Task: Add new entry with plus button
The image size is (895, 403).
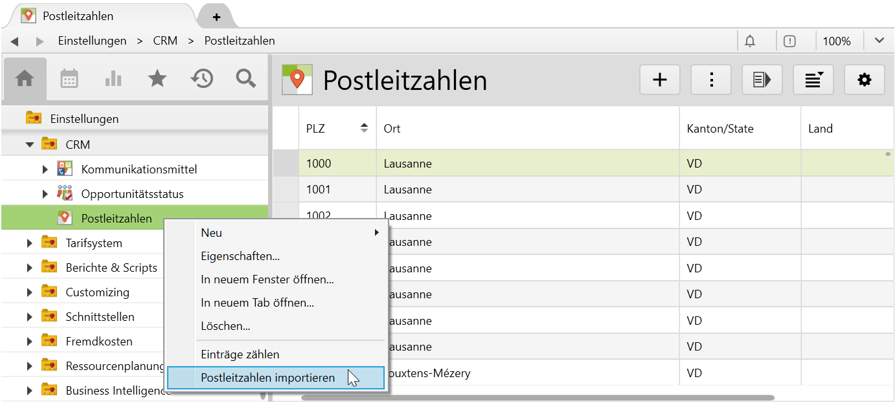Action: point(659,80)
